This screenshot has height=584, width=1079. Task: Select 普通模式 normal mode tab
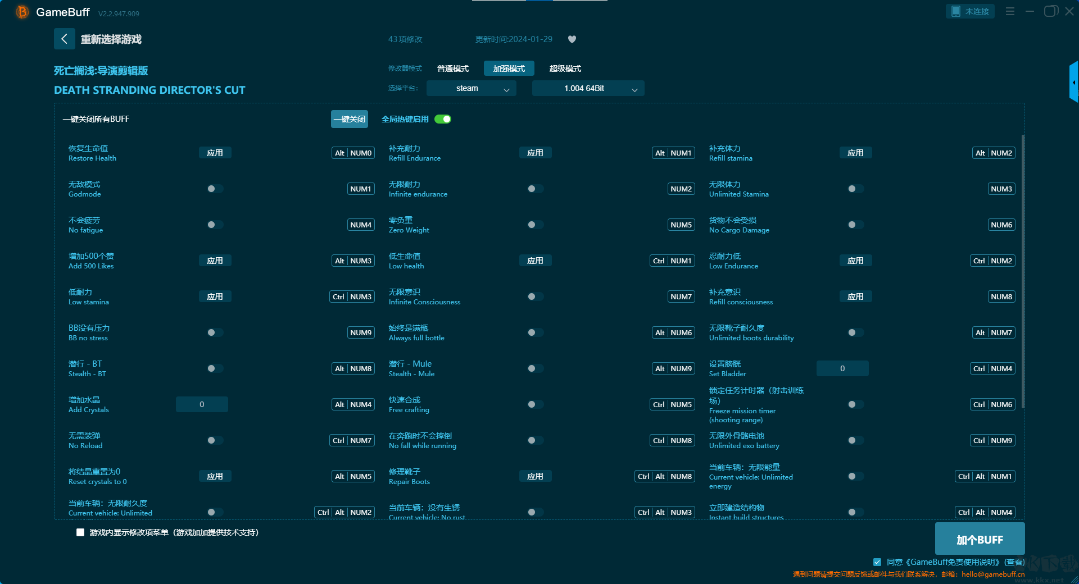tap(453, 69)
